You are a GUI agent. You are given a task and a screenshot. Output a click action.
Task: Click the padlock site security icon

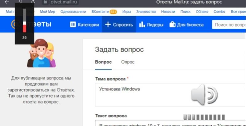pyautogui.click(x=46, y=2)
